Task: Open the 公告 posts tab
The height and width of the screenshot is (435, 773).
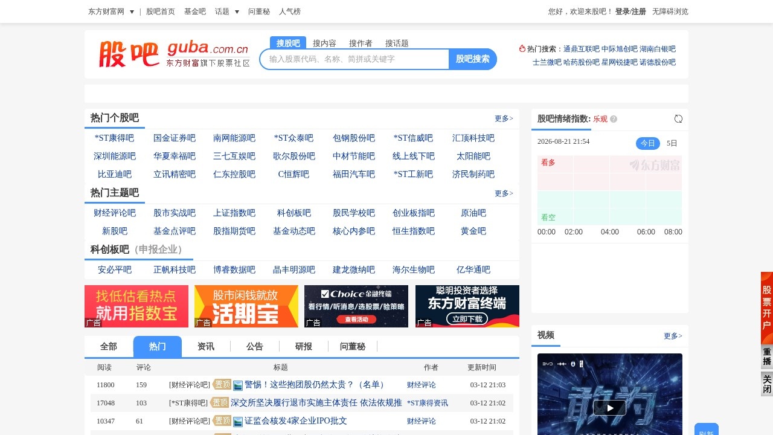Action: click(255, 346)
